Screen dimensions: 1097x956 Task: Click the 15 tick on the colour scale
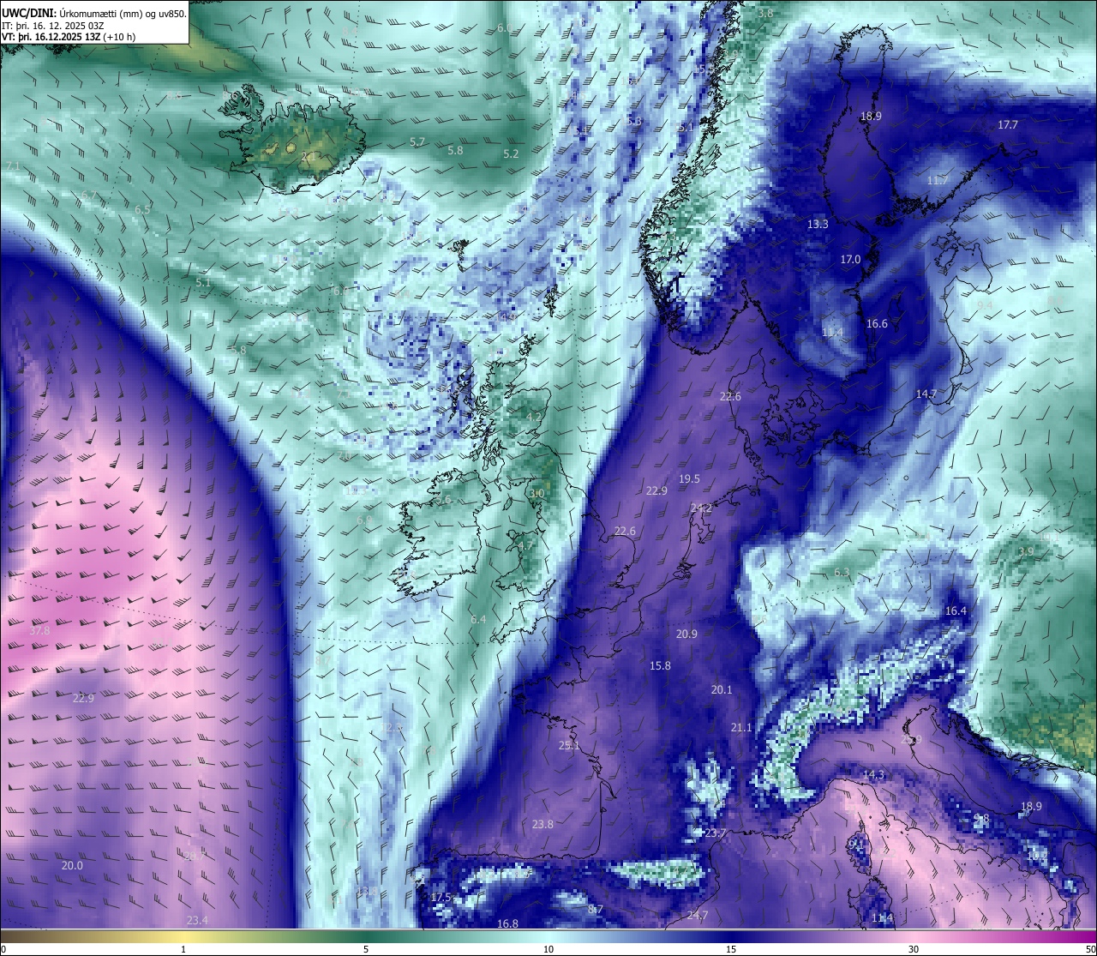tap(731, 949)
